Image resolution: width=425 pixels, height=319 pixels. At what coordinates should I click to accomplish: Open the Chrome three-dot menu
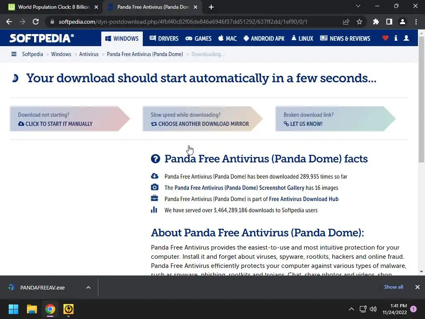coord(416,22)
